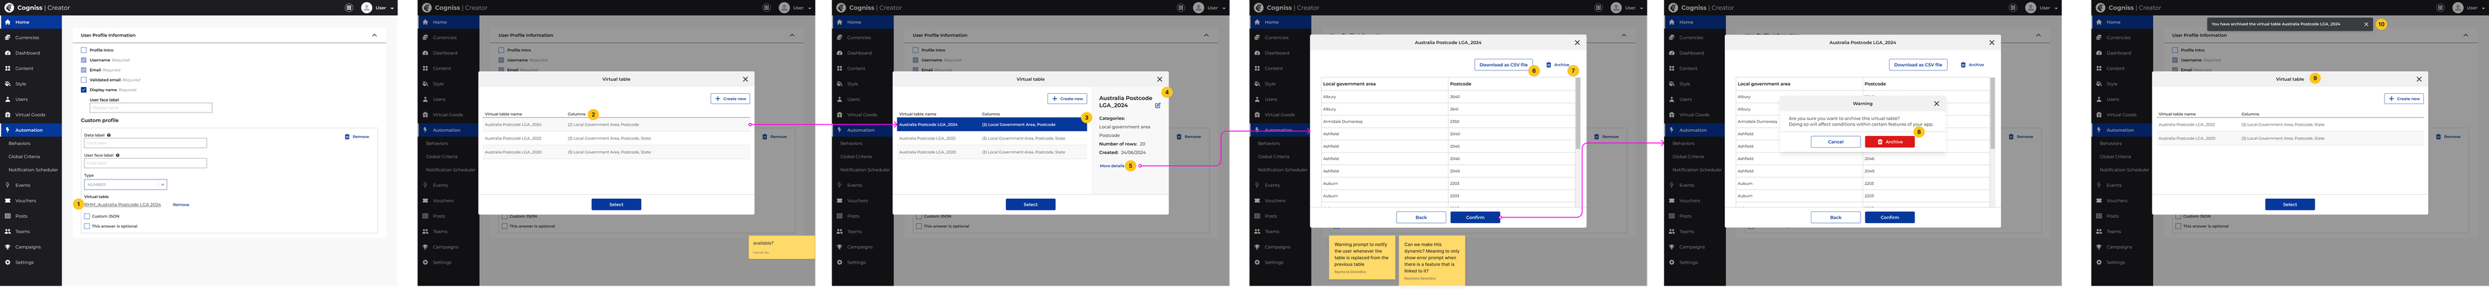Toggle Profile intro checkbox on the dialog-free screen
The height and width of the screenshot is (292, 2489).
[x=84, y=50]
